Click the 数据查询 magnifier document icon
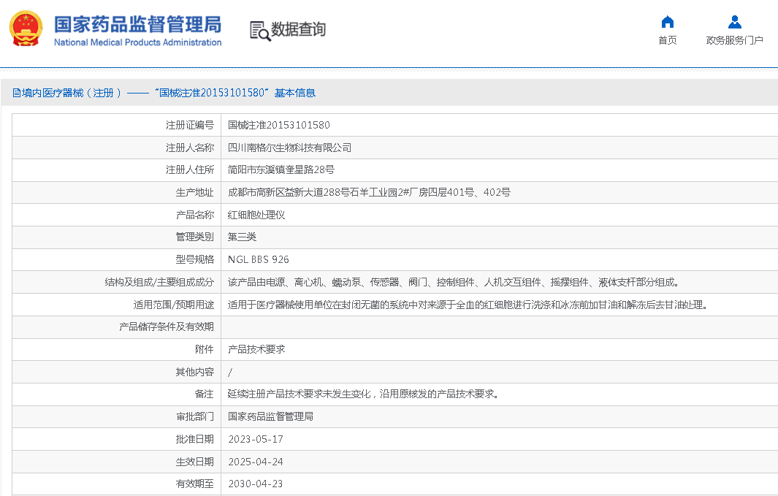Image resolution: width=778 pixels, height=496 pixels. (259, 30)
